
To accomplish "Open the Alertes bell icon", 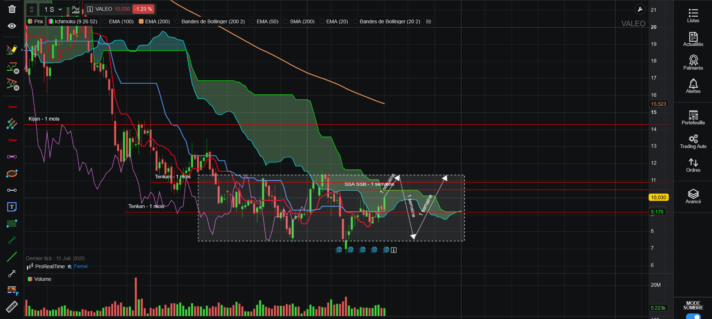I will [x=693, y=86].
